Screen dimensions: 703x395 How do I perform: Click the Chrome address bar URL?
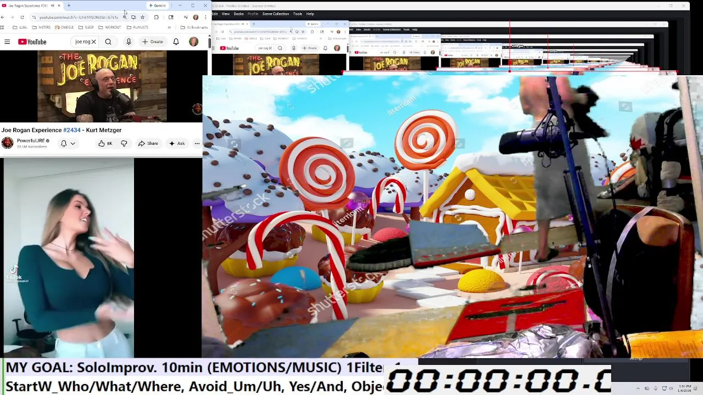pyautogui.click(x=79, y=17)
